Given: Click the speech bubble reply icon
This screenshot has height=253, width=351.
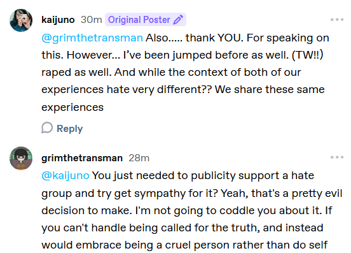Looking at the screenshot, I should (47, 128).
